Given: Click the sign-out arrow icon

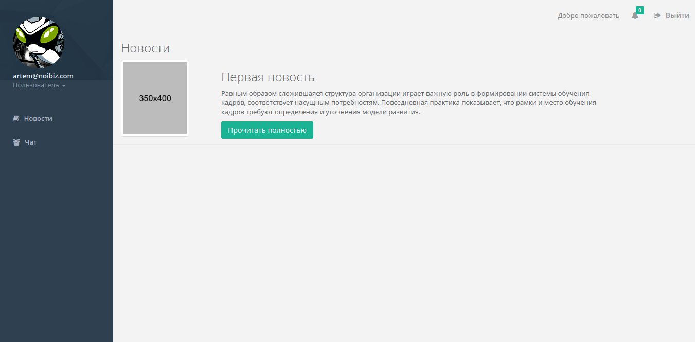Looking at the screenshot, I should 657,15.
